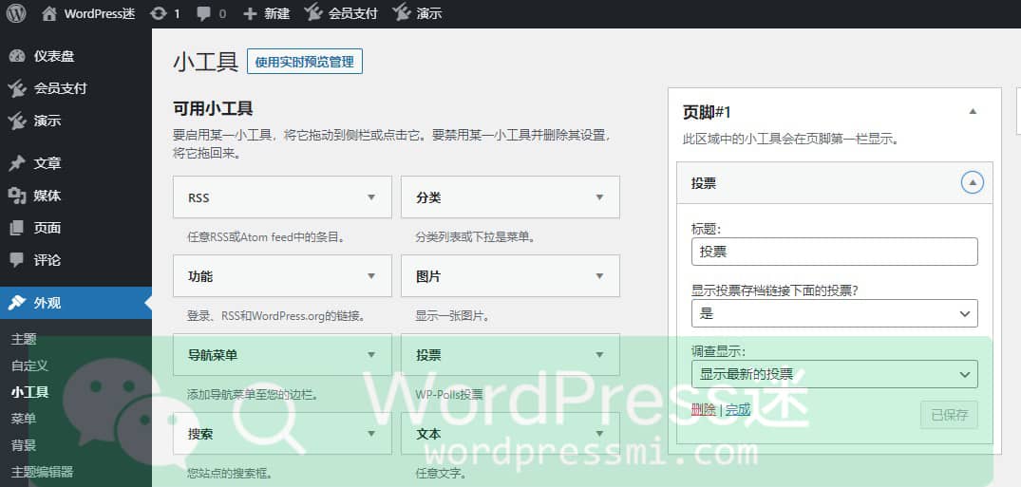Collapse the 投票 widget with circled arrow
The image size is (1021, 487).
972,183
